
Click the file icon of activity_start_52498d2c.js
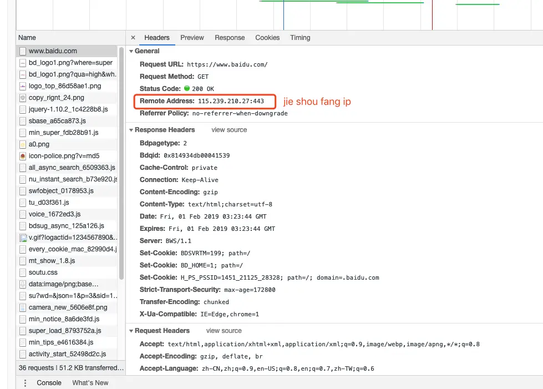(x=23, y=354)
